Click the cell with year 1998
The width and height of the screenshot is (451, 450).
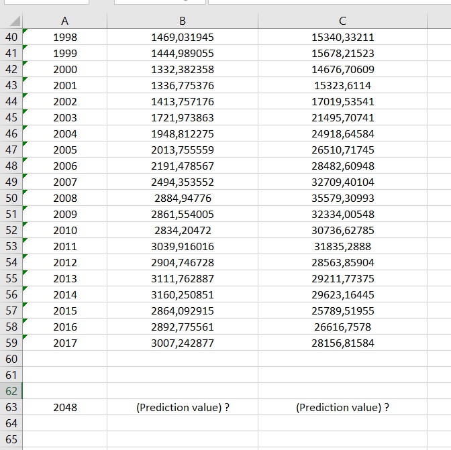click(65, 38)
